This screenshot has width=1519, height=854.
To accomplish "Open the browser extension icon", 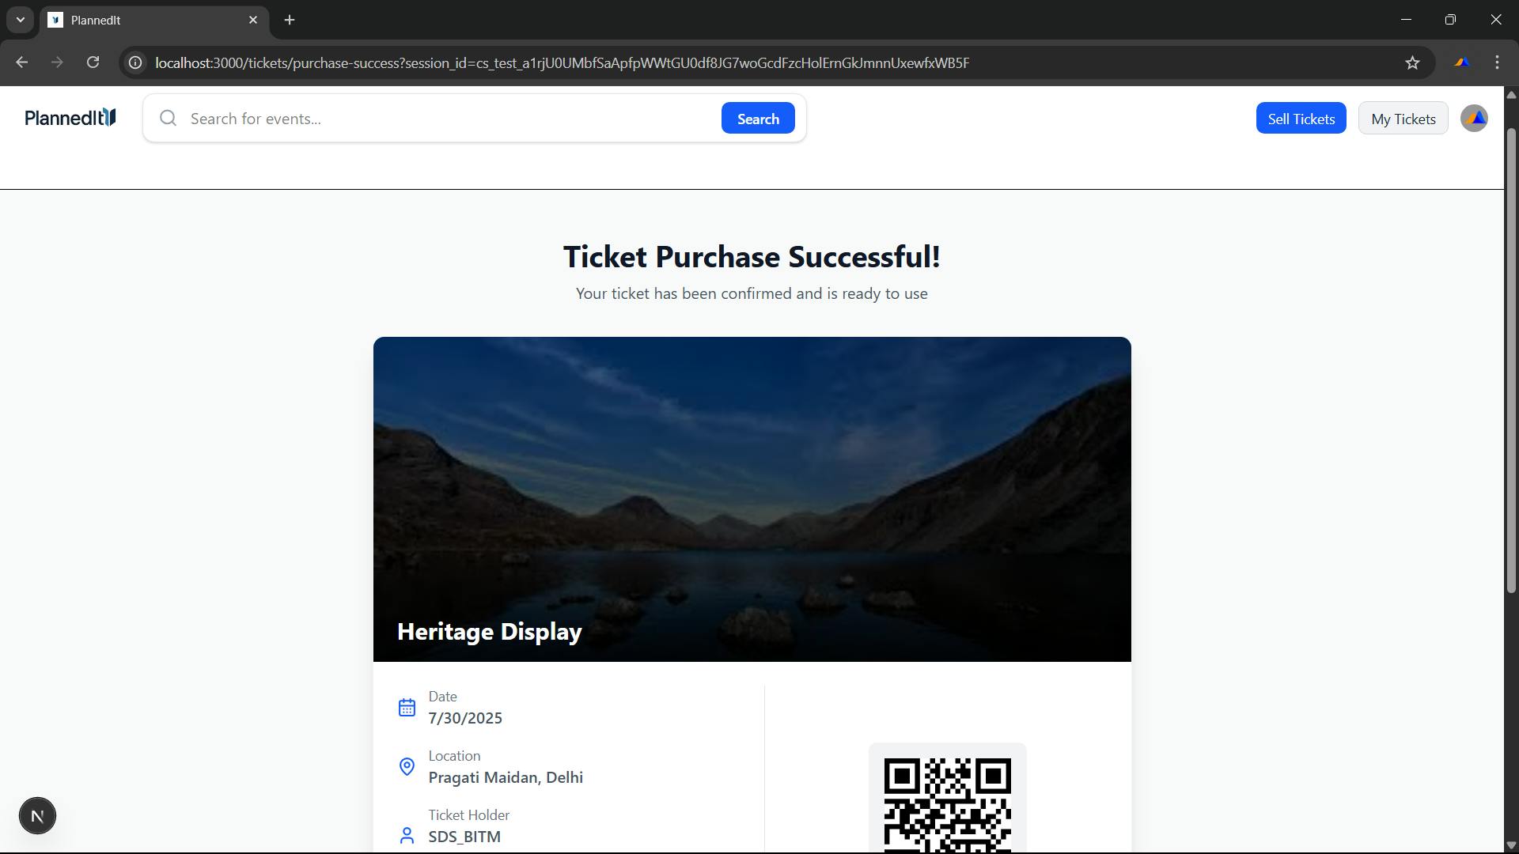I will [x=1461, y=62].
